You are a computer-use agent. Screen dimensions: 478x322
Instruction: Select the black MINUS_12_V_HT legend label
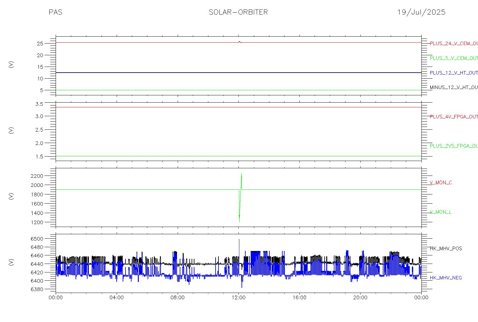pos(454,87)
